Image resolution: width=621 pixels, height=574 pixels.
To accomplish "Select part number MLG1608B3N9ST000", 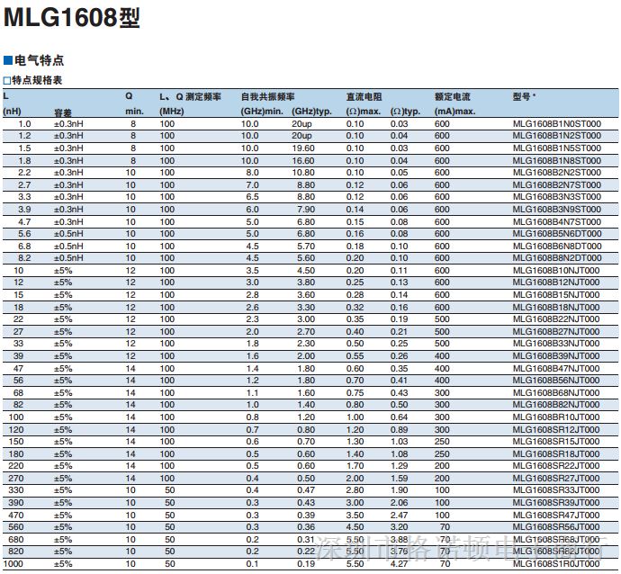I will click(x=557, y=210).
